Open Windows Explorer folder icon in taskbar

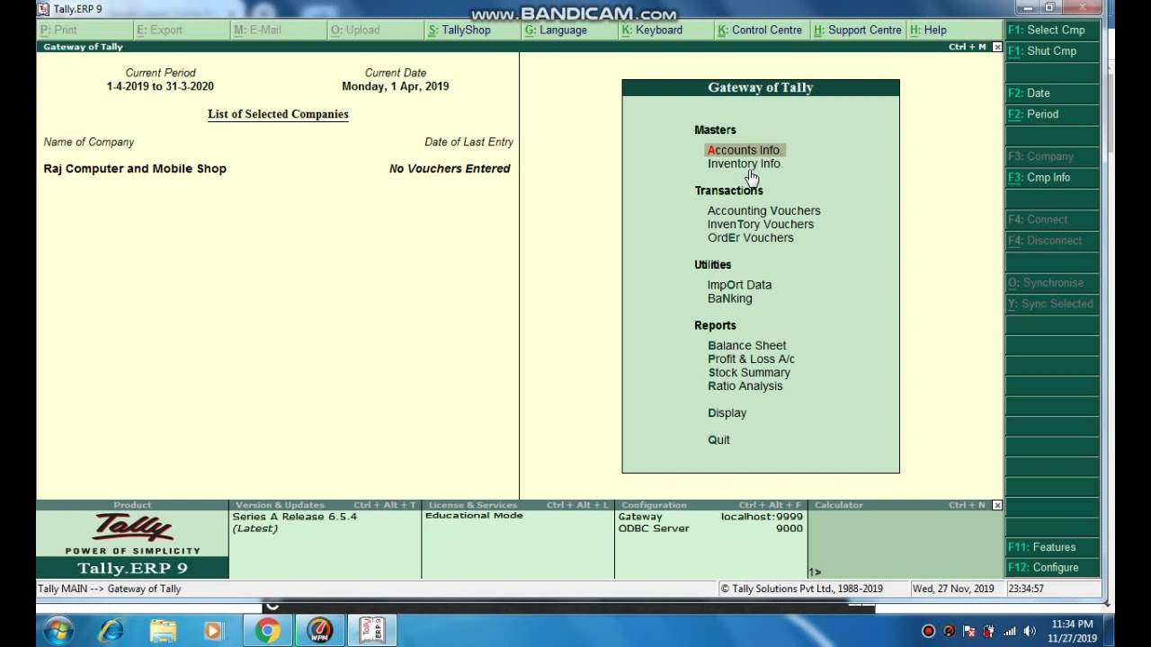point(163,631)
